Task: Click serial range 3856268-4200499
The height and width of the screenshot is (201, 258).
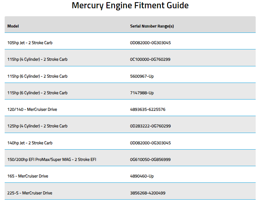Action: click(148, 193)
